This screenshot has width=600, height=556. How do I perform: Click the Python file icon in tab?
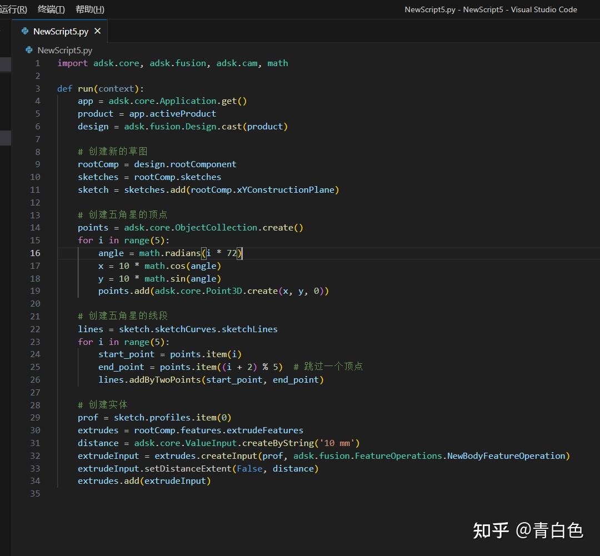(25, 31)
